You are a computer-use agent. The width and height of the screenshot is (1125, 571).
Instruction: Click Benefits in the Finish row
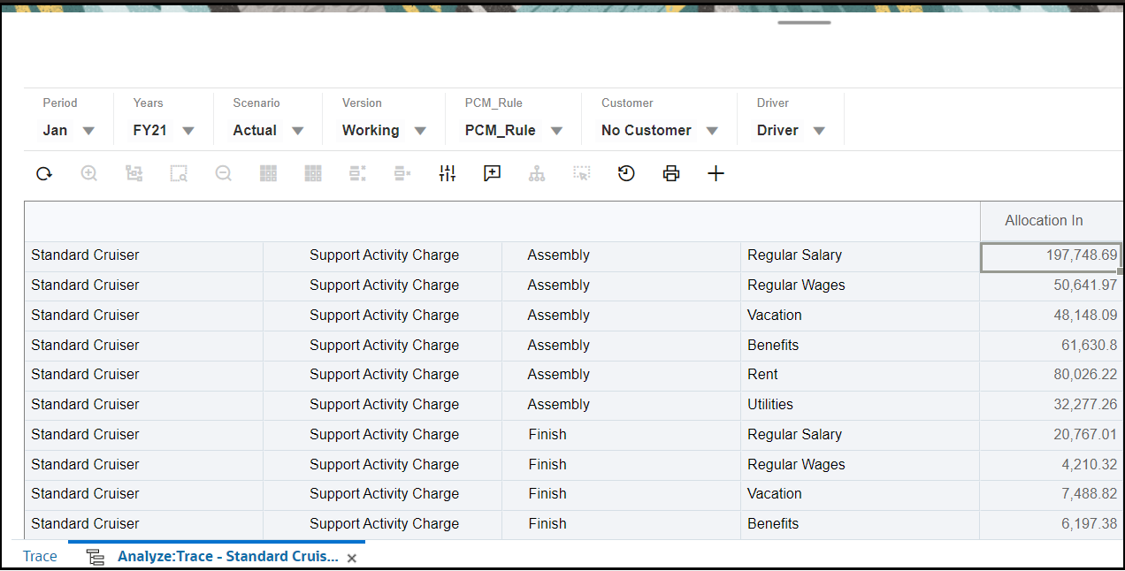[773, 524]
